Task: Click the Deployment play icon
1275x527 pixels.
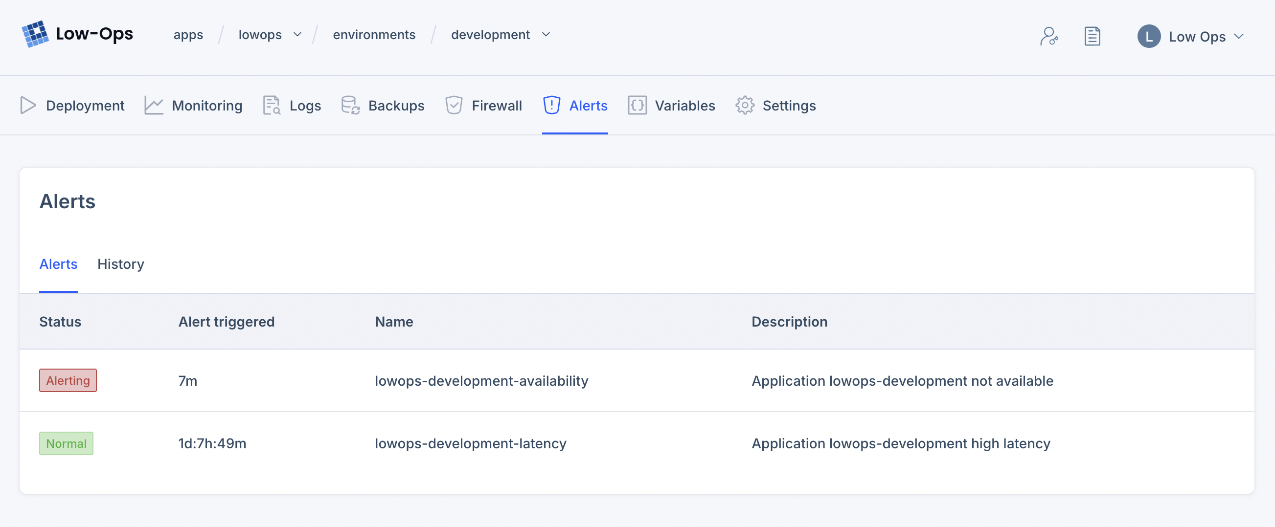Action: 28,105
